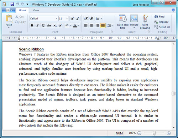Open WordPad Help question mark icon
178x138 pixels.
point(173,10)
